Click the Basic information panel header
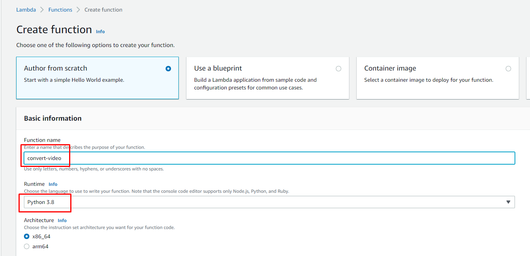This screenshot has height=256, width=530. [x=53, y=118]
